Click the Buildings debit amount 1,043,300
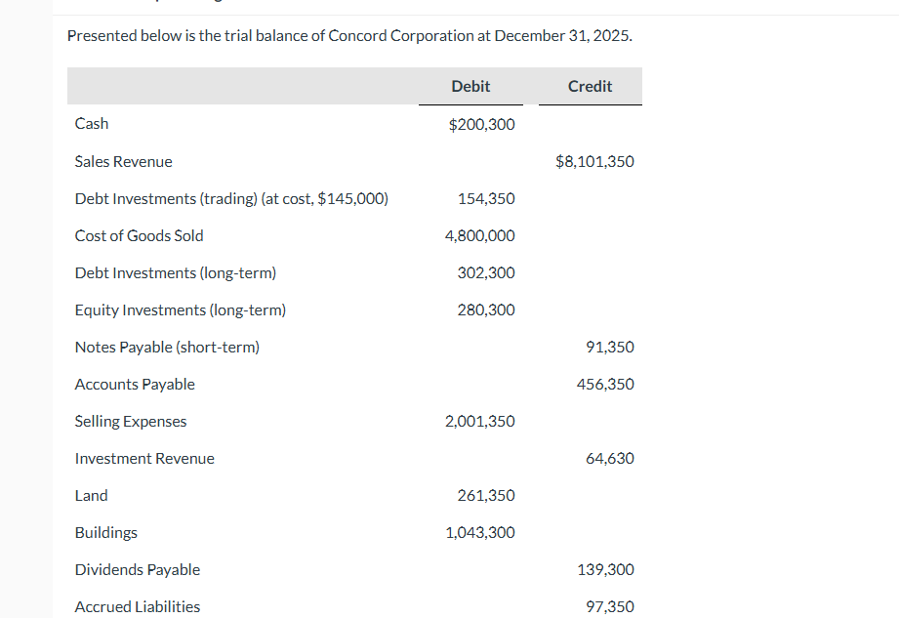899x618 pixels. pos(479,532)
